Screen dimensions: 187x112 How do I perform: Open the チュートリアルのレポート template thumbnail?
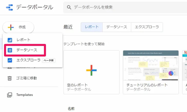point(151,65)
